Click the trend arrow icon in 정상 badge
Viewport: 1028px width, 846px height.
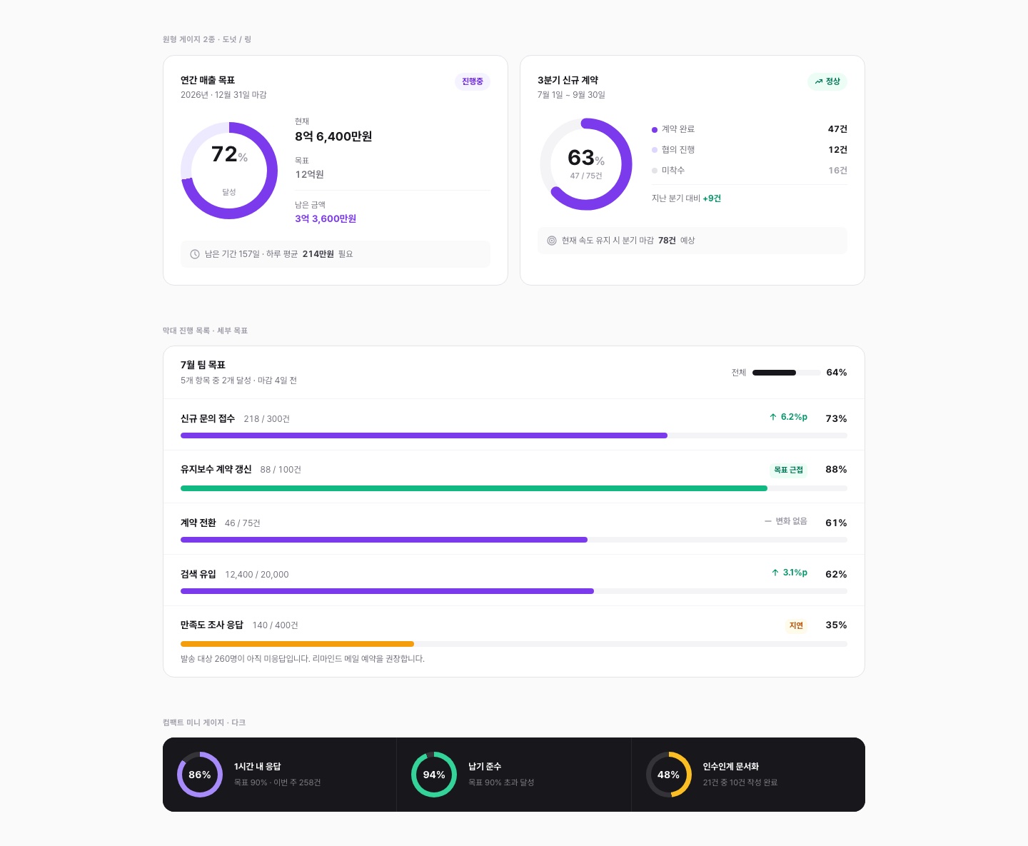click(x=819, y=81)
